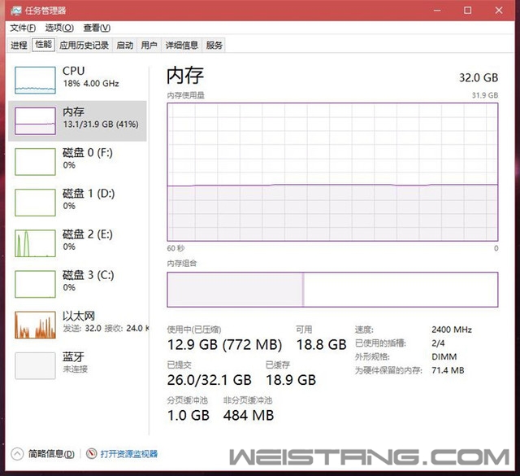The width and height of the screenshot is (520, 476).
Task: Open the 应用历史记录 tab
Action: [84, 45]
